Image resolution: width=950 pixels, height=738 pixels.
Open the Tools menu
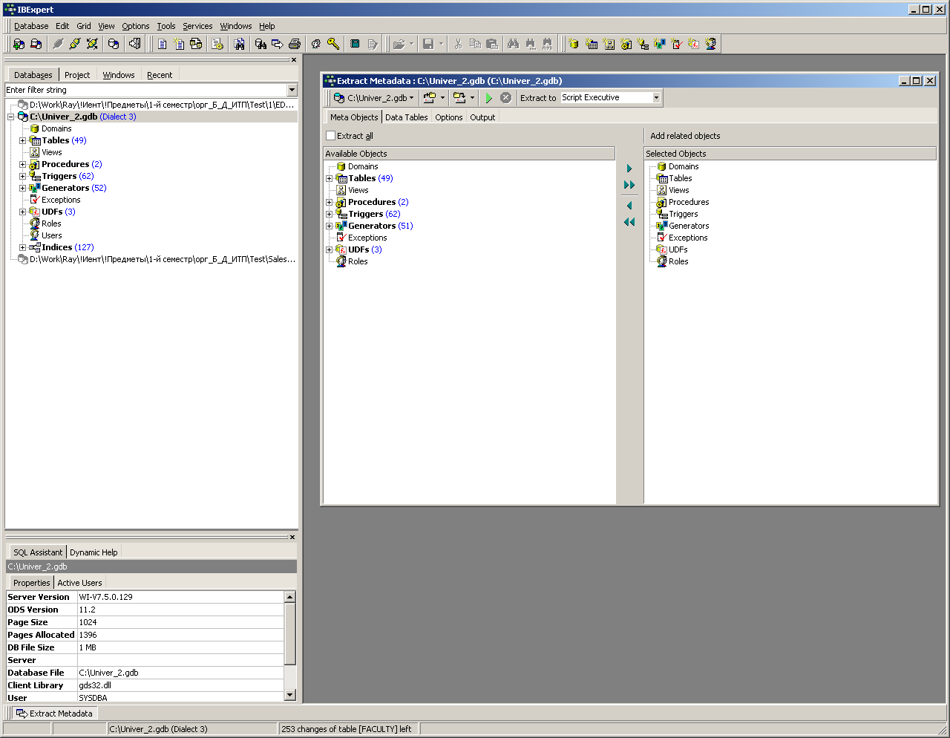point(166,26)
